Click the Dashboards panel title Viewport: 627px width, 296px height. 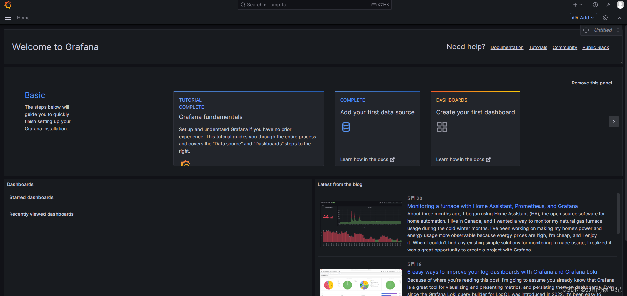click(x=20, y=184)
